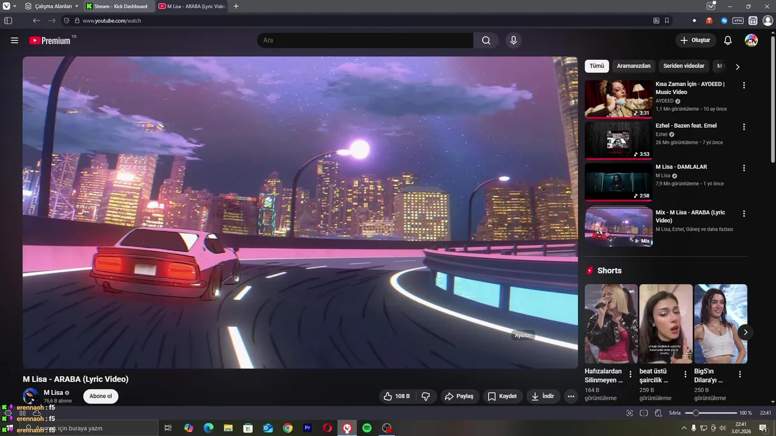Switch to Stream - Kick Dashboard tab
This screenshot has height=436, width=776.
119,6
